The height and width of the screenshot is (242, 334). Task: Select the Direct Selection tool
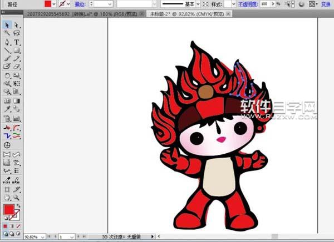tap(17, 25)
